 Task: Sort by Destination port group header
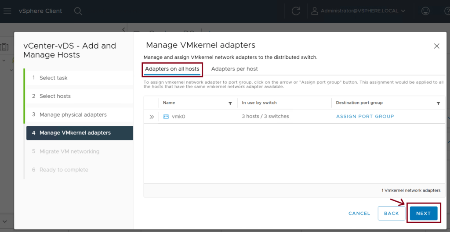coord(359,103)
